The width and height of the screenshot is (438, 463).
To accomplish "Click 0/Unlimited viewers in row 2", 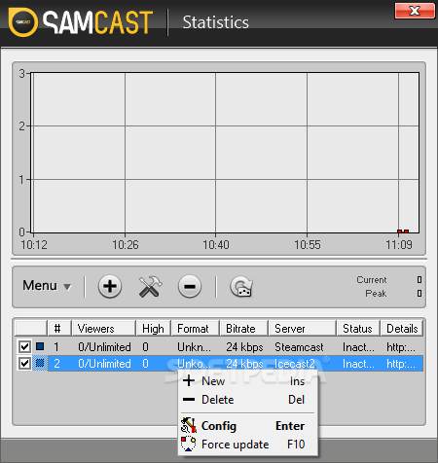I will click(x=104, y=364).
